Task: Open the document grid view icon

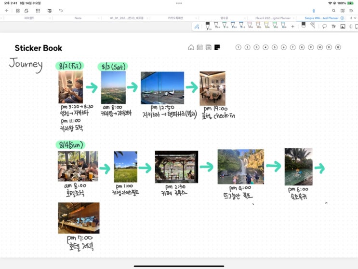Action: click(x=17, y=11)
